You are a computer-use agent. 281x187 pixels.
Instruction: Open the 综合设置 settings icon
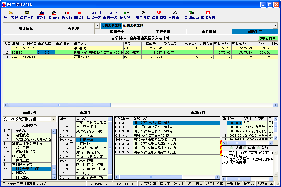click(x=143, y=13)
